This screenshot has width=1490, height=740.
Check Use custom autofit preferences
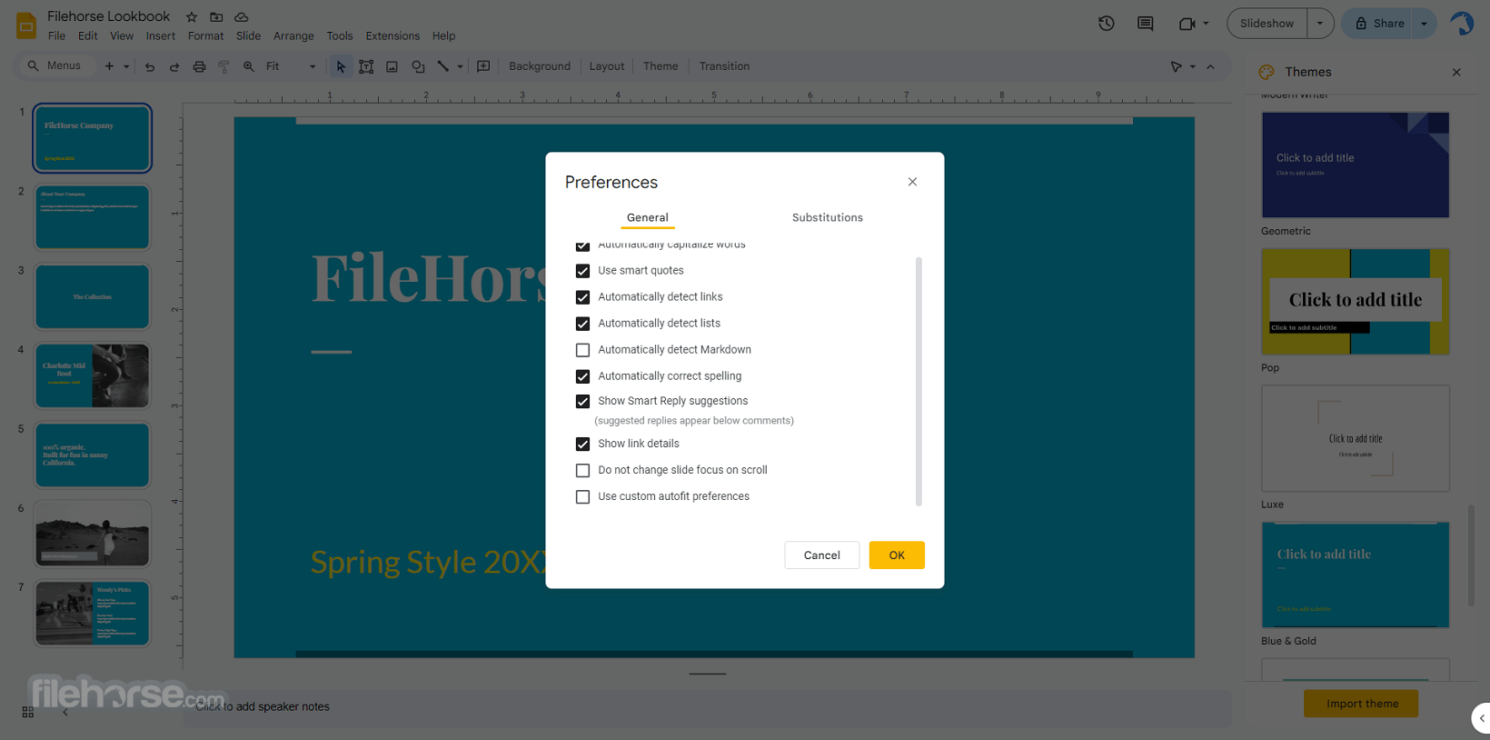tap(582, 496)
